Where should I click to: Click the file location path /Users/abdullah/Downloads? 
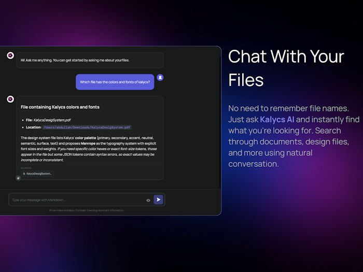coord(87,127)
